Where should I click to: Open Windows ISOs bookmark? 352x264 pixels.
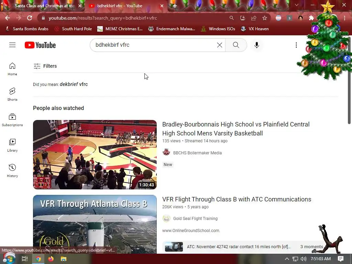tap(218, 29)
